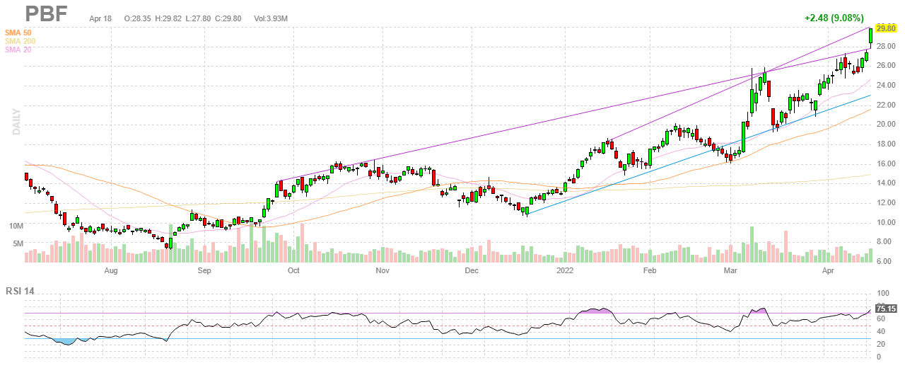Image resolution: width=905 pixels, height=368 pixels.
Task: Select the Oct label on the time axis
Action: click(x=293, y=270)
